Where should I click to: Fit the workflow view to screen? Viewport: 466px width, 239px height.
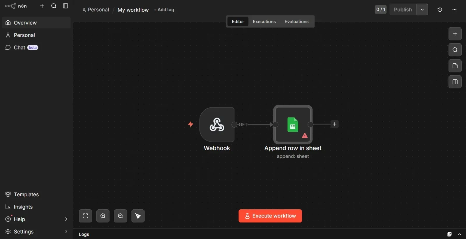[85, 216]
